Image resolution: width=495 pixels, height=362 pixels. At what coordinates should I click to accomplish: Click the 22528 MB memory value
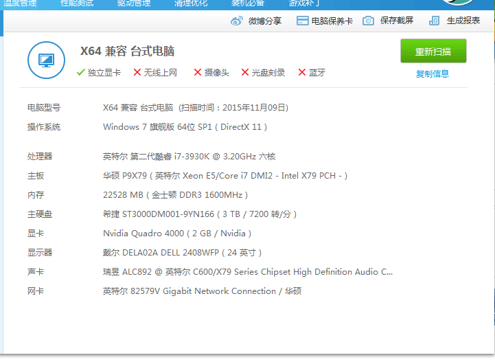(175, 195)
